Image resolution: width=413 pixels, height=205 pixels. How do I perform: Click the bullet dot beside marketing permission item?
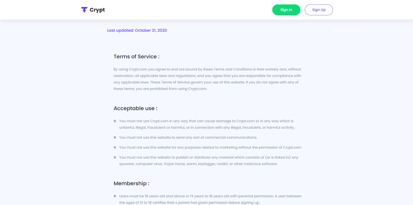tap(115, 147)
